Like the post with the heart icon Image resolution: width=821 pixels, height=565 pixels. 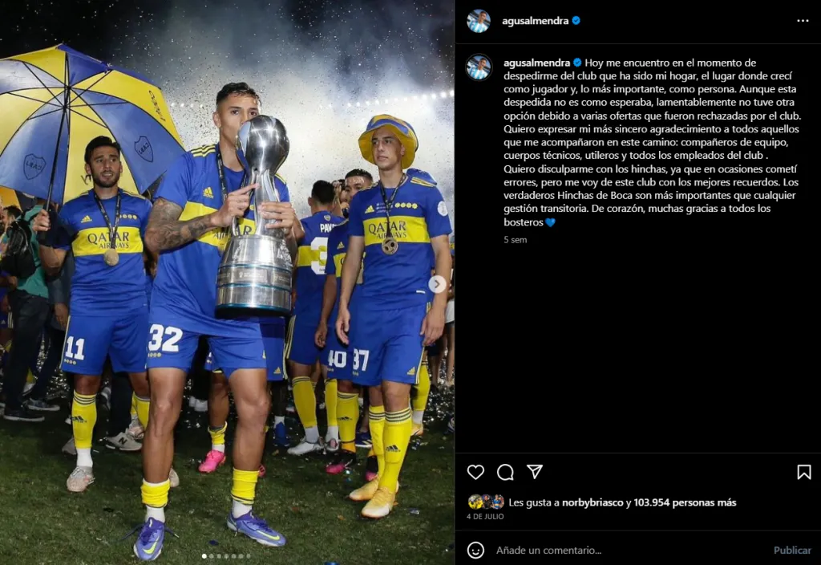click(475, 472)
